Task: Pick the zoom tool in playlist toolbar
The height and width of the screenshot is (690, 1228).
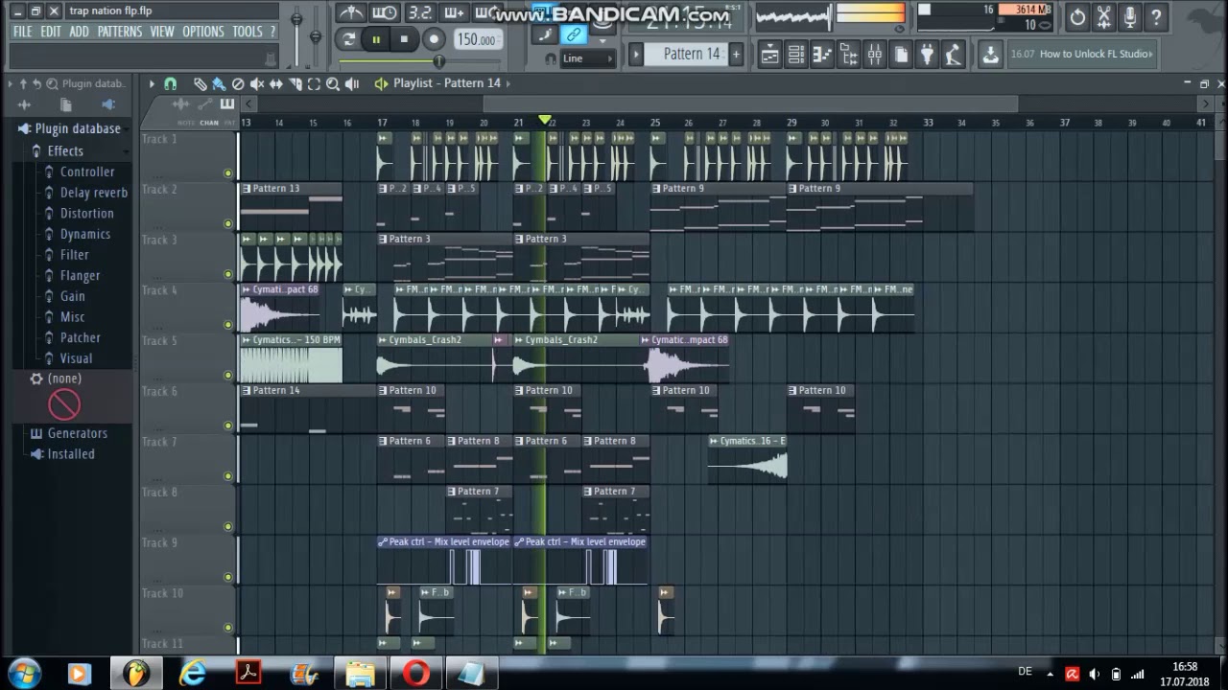Action: (333, 83)
